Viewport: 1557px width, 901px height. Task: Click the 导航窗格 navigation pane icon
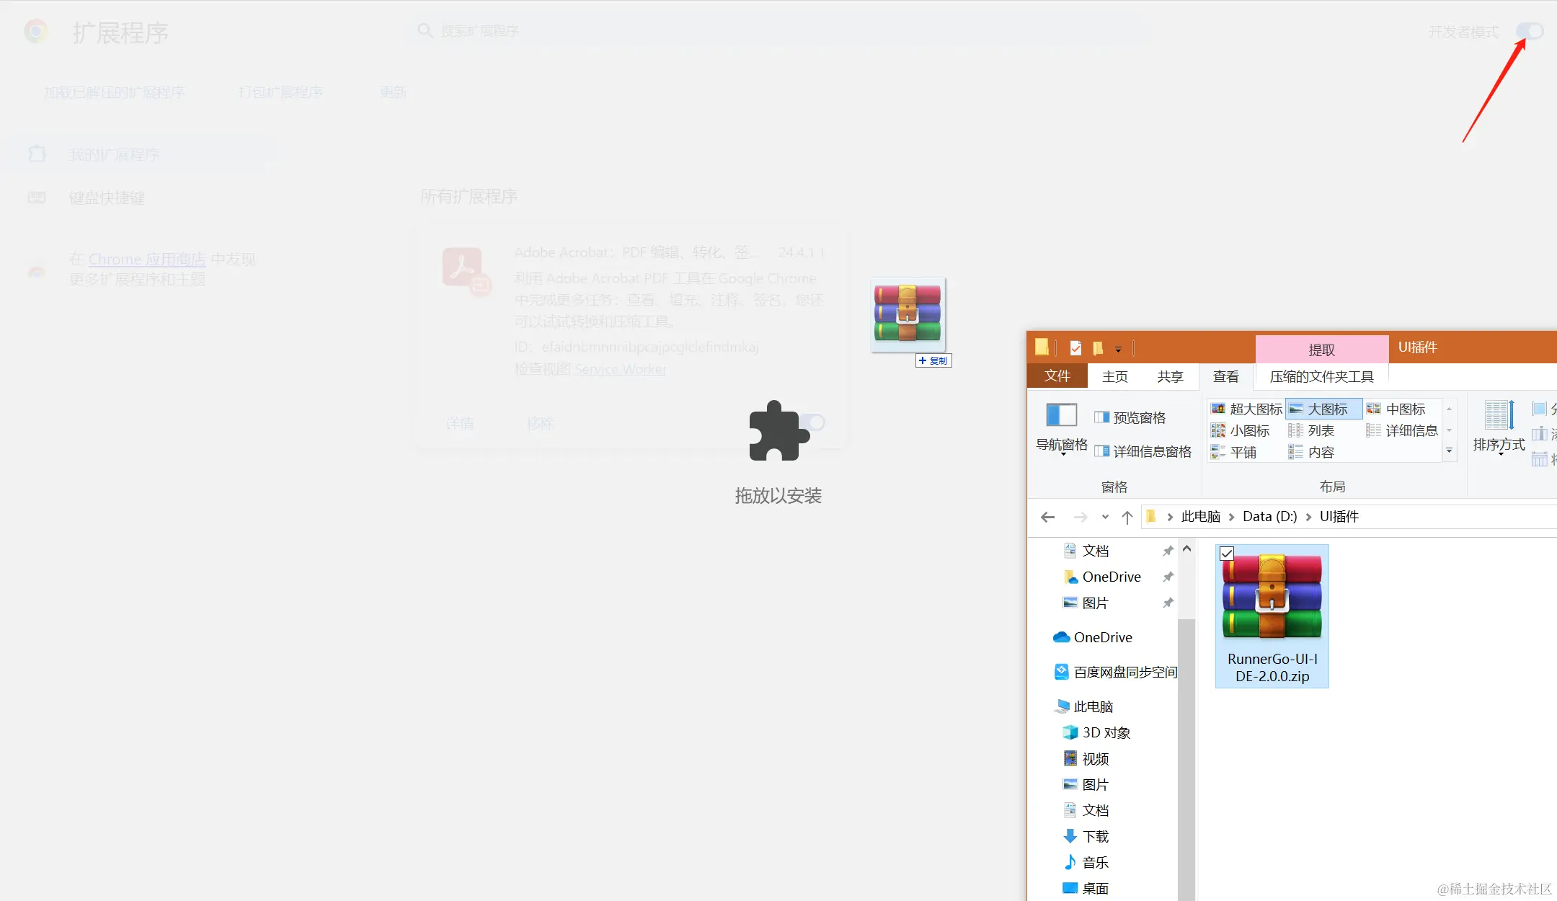tap(1061, 416)
